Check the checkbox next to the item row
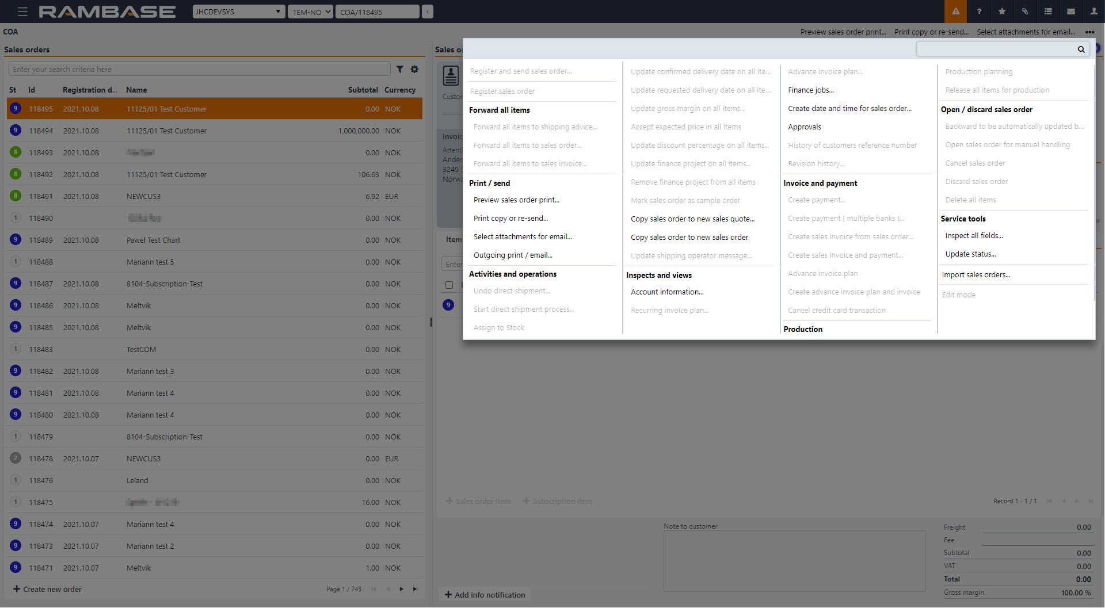 449,285
